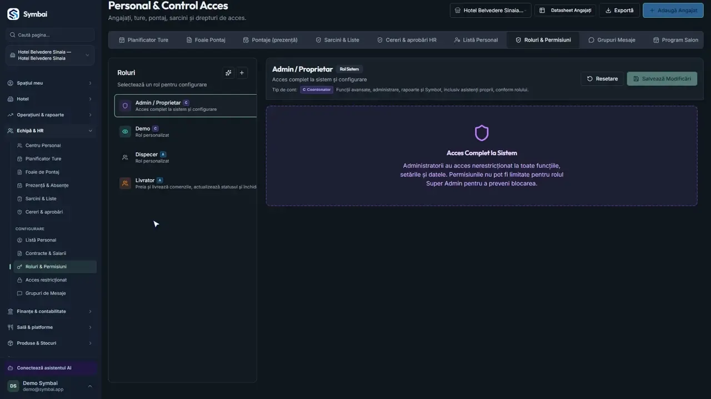Screen dimensions: 711x399
Task: Switch to the Listă Personal tab
Action: (x=475, y=40)
